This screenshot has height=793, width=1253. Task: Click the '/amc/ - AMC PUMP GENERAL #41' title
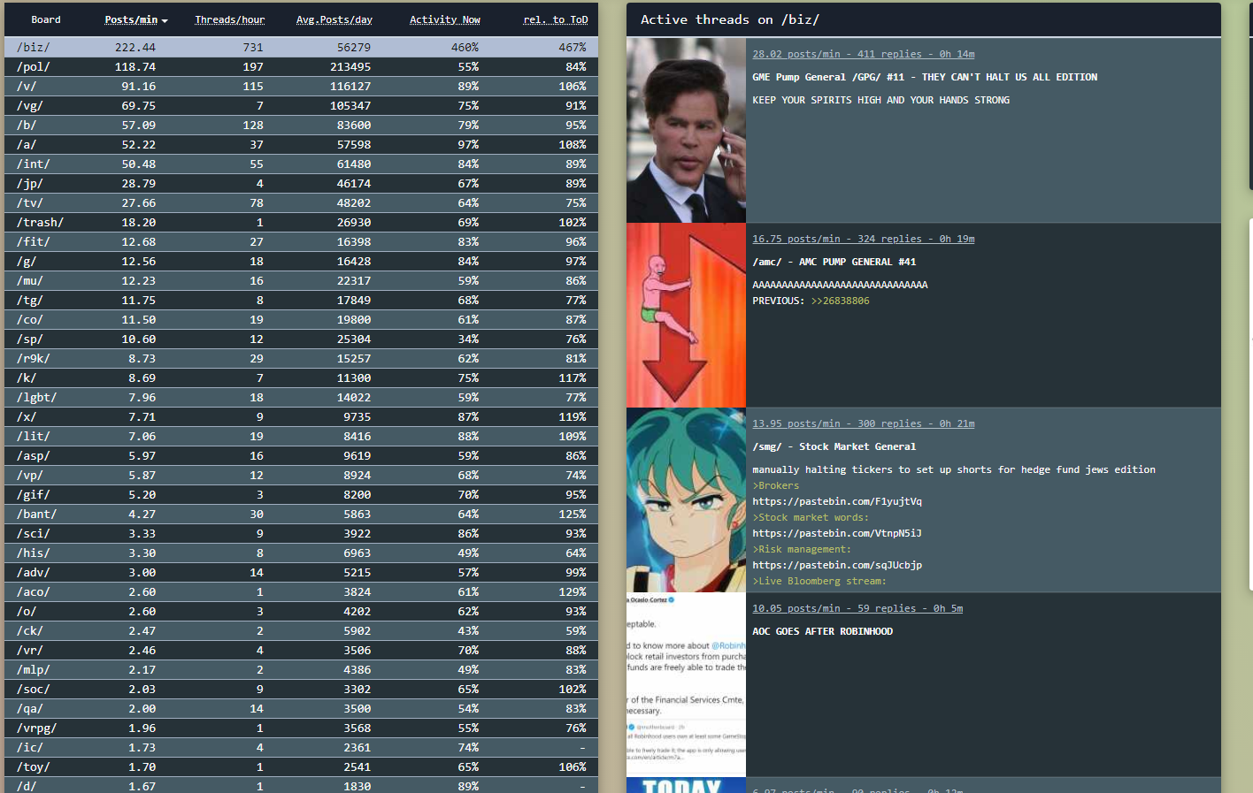click(834, 262)
